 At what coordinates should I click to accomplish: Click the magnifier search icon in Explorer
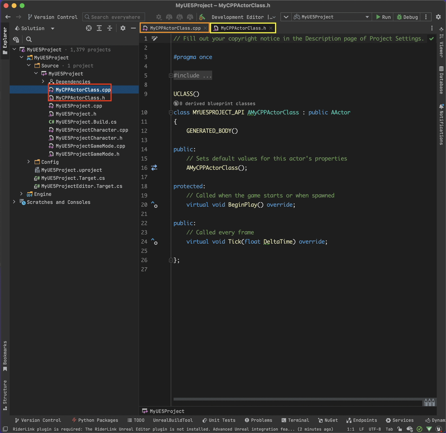[x=29, y=39]
